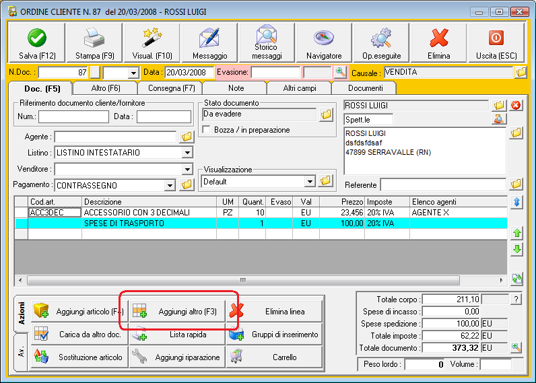This screenshot has height=383, width=536.
Task: Click the AGENTE X cell
Action: [458, 213]
